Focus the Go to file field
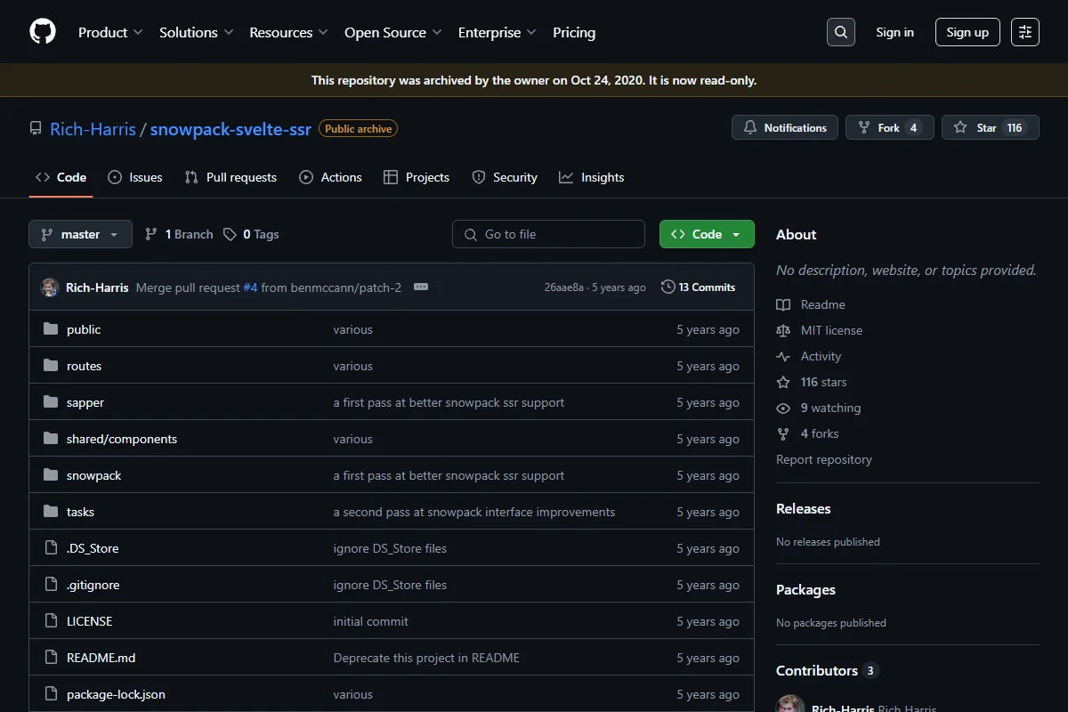 pyautogui.click(x=548, y=234)
